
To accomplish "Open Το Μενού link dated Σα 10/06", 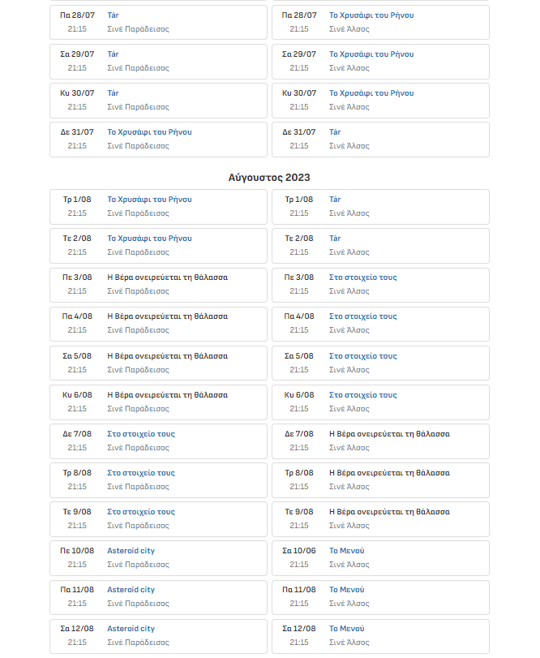I will pyautogui.click(x=347, y=551).
